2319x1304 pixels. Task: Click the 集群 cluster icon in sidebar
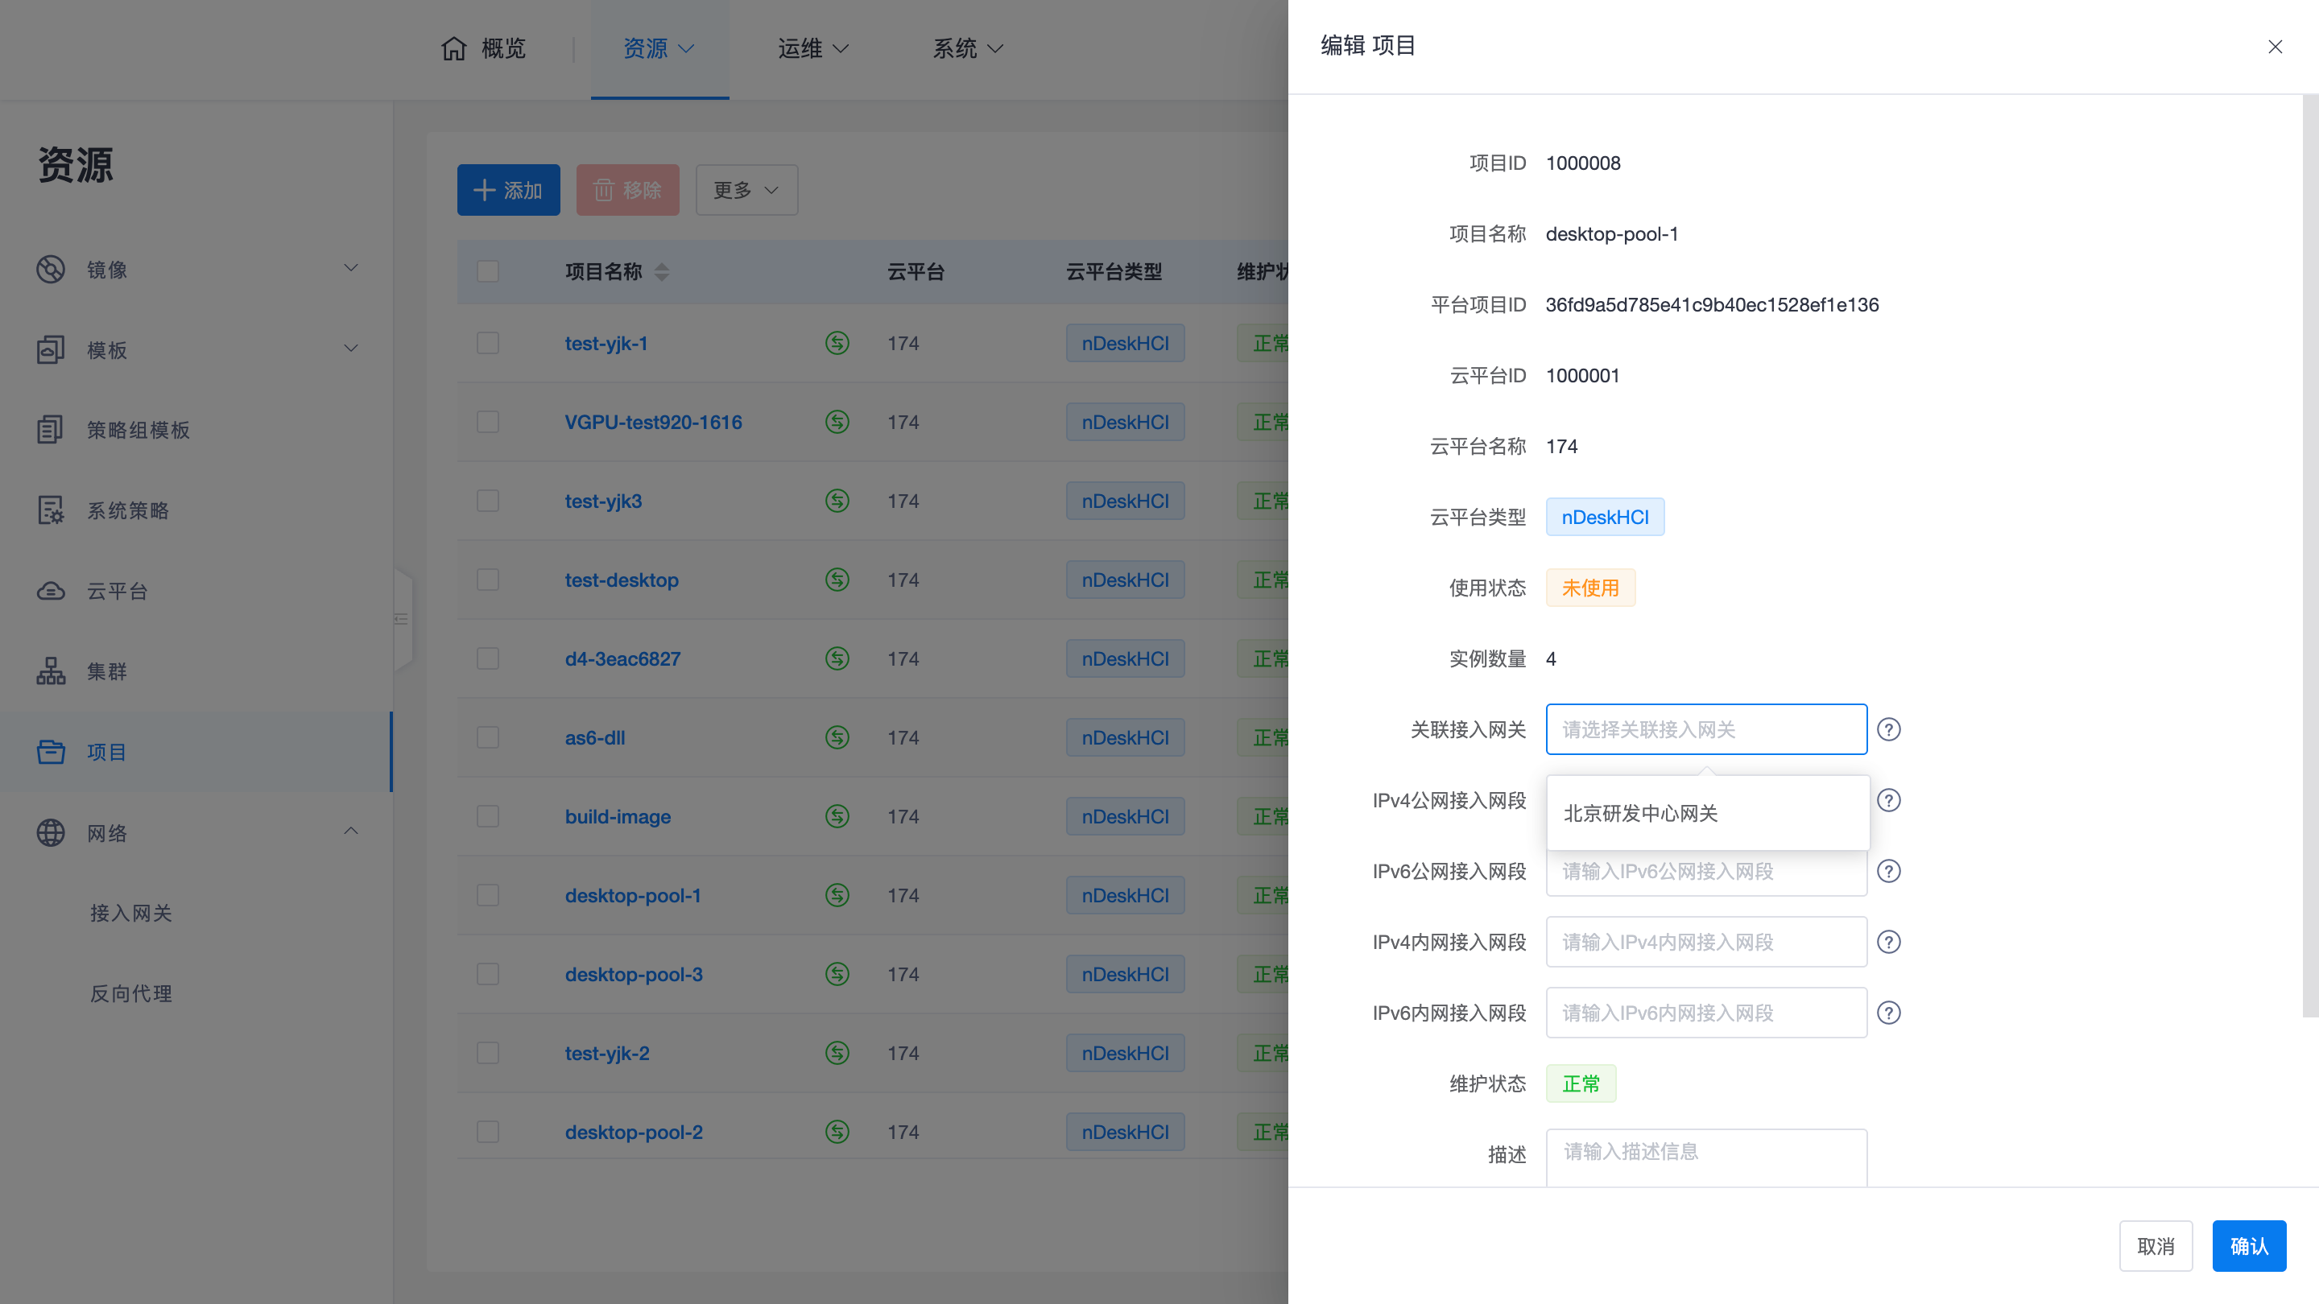tap(51, 671)
